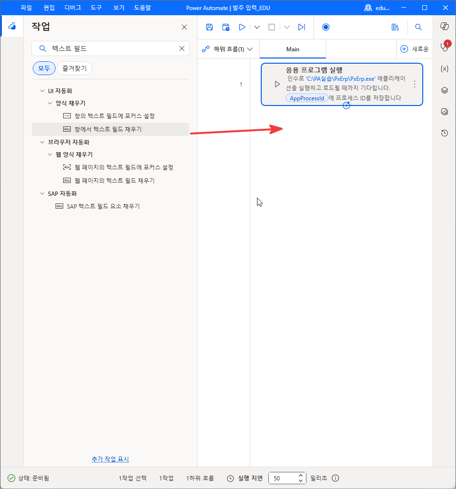Close the 작업 panel
Viewport: 456px width, 489px height.
(184, 27)
